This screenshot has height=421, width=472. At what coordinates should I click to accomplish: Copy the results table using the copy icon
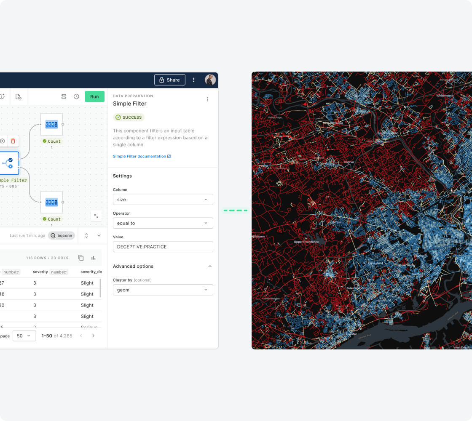[81, 258]
